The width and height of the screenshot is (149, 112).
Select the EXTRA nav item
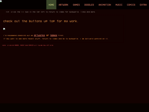(x=143, y=5)
